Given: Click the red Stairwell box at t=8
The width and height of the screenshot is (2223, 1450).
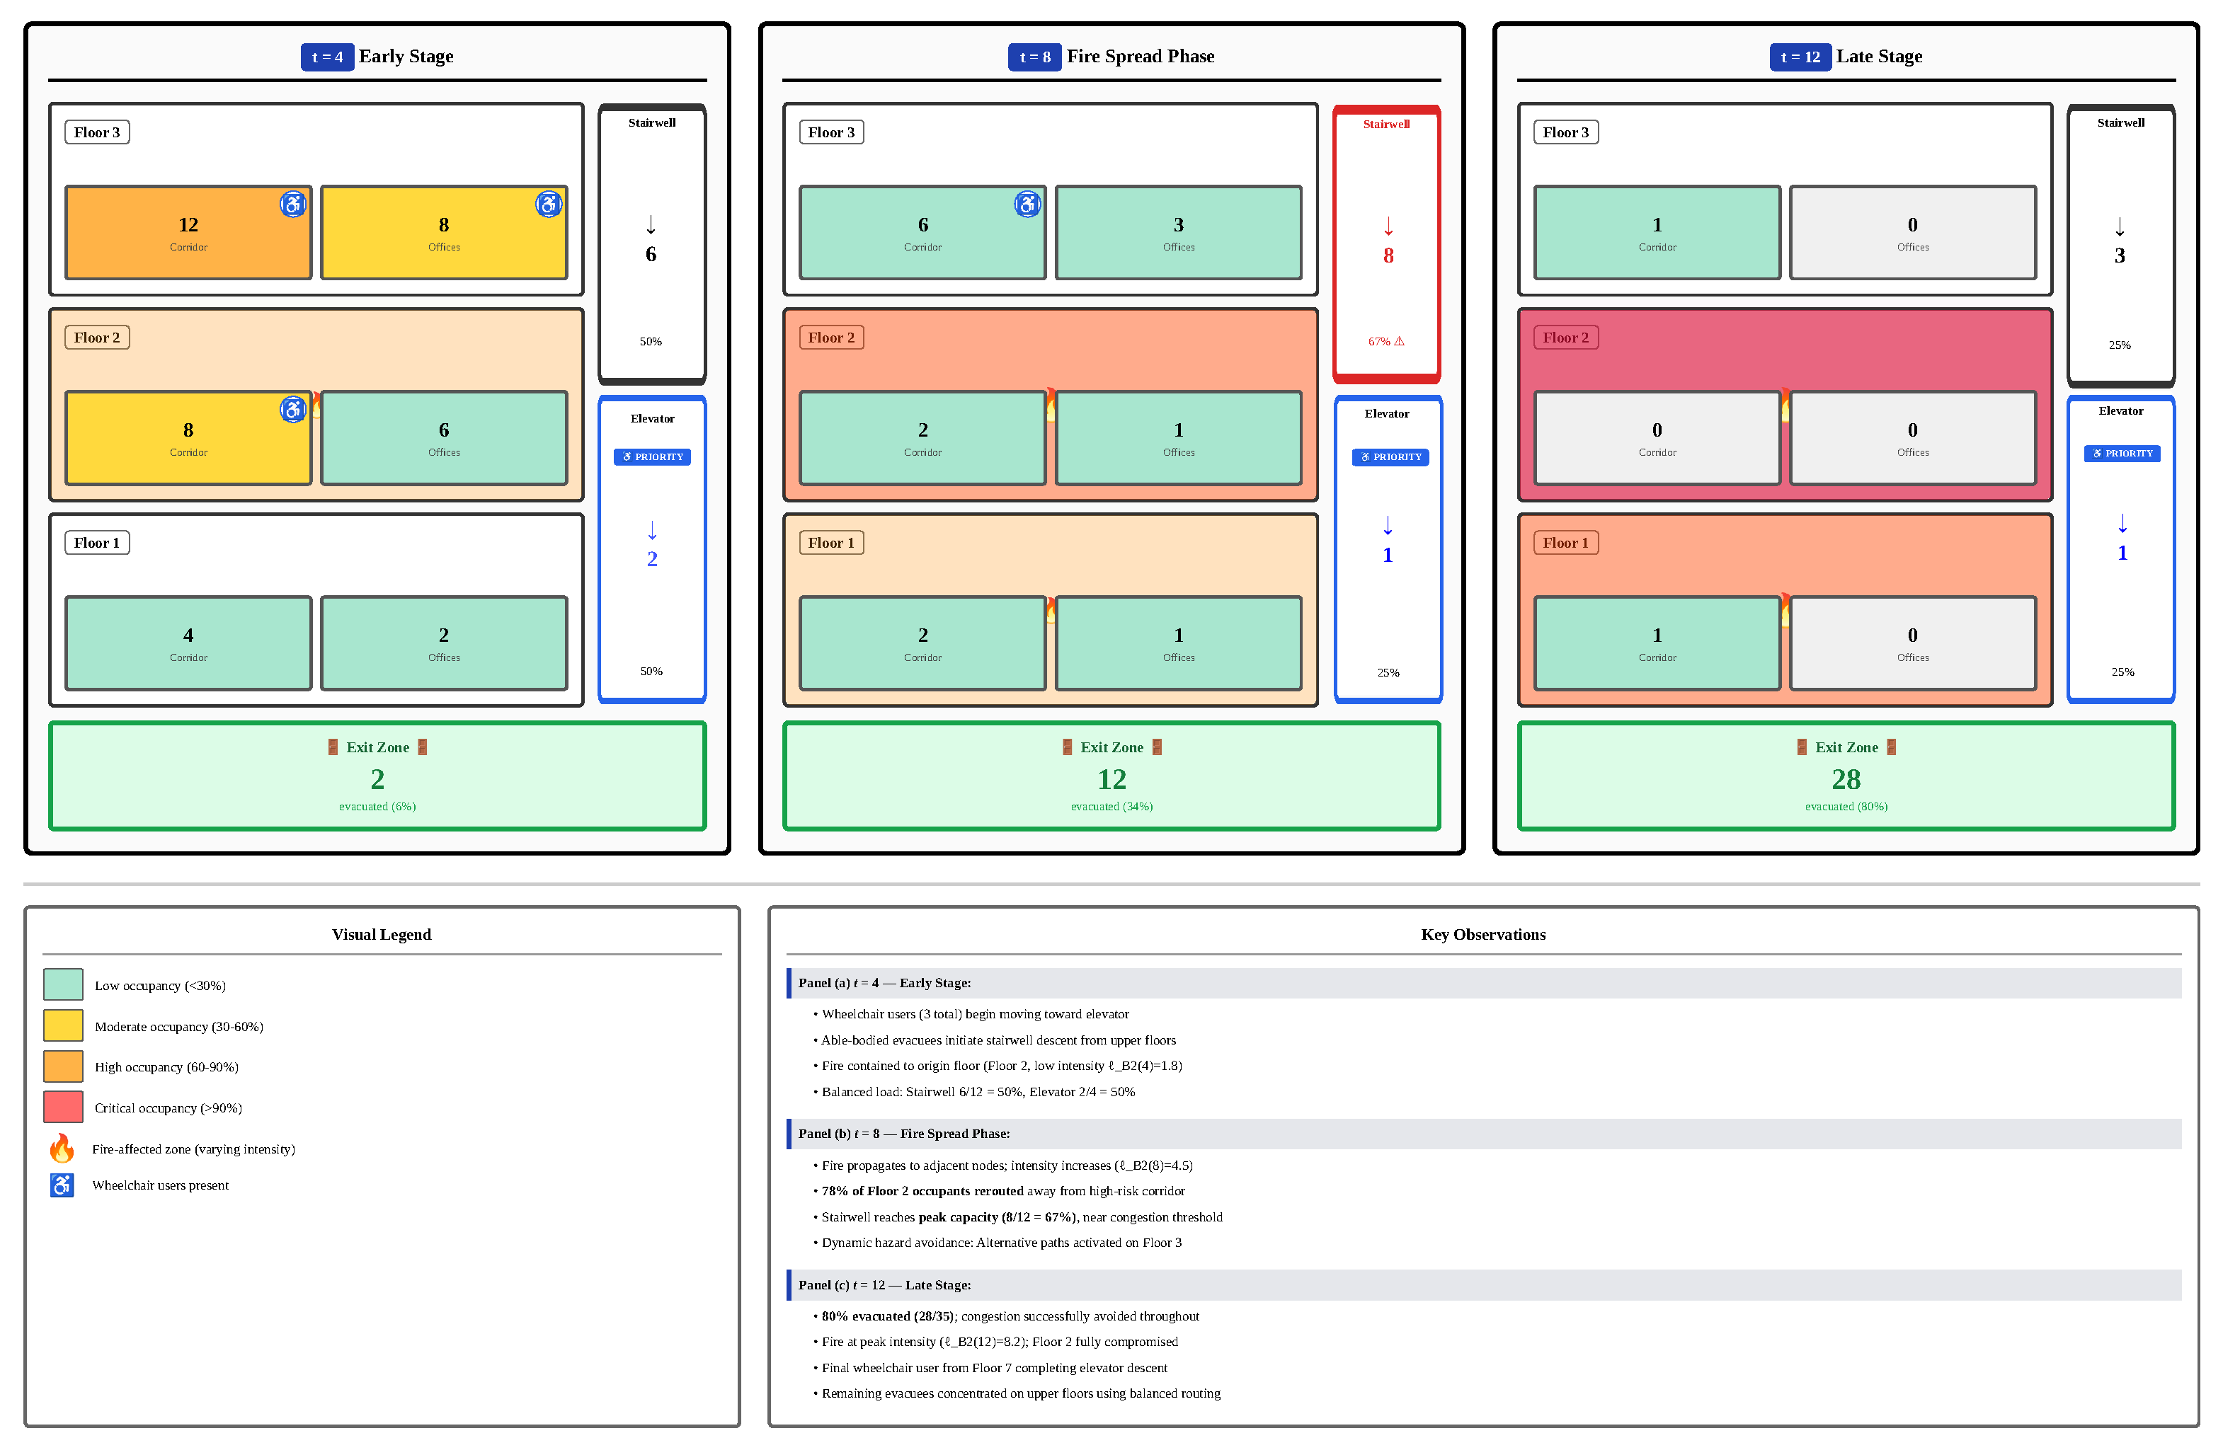Looking at the screenshot, I should click(1386, 245).
